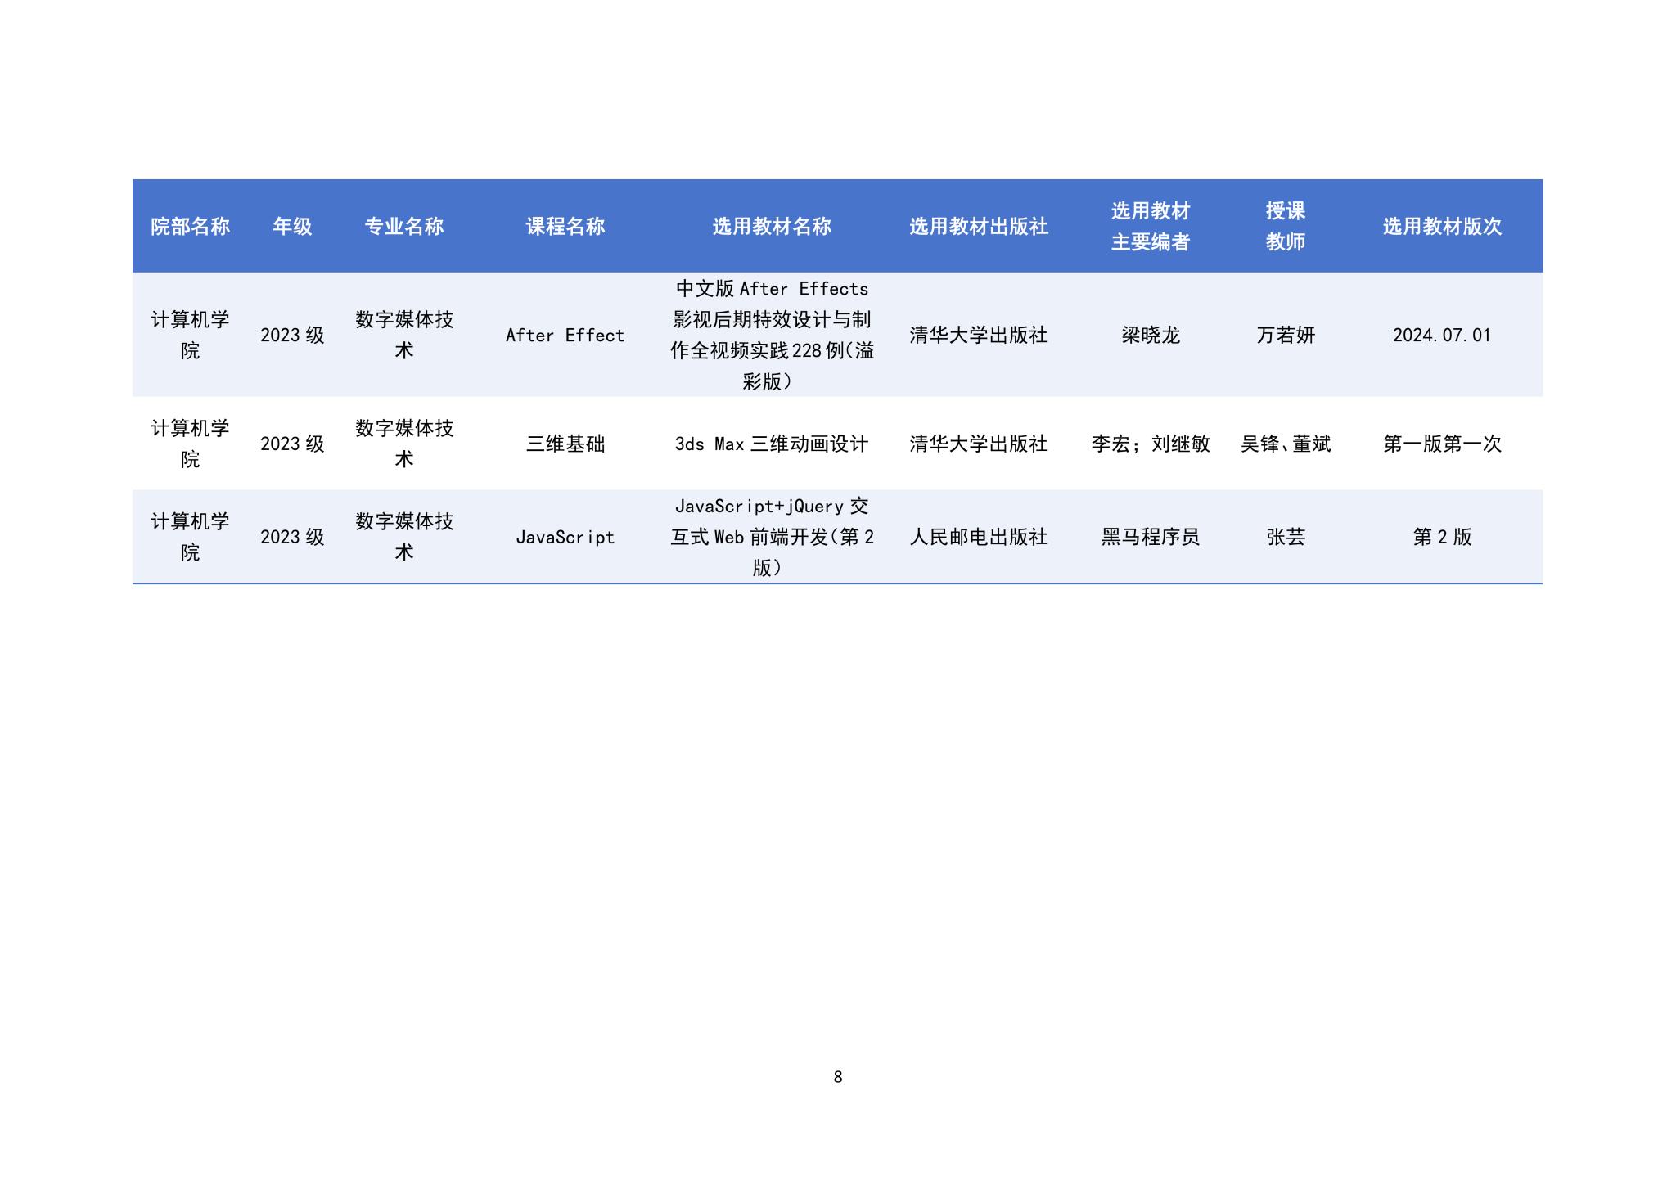Select 数字媒体技术 in the JavaScript row
This screenshot has height=1185, width=1676.
click(x=404, y=538)
